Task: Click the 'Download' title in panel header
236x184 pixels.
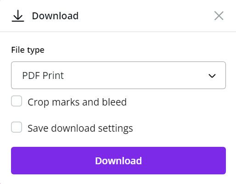Action: point(55,16)
